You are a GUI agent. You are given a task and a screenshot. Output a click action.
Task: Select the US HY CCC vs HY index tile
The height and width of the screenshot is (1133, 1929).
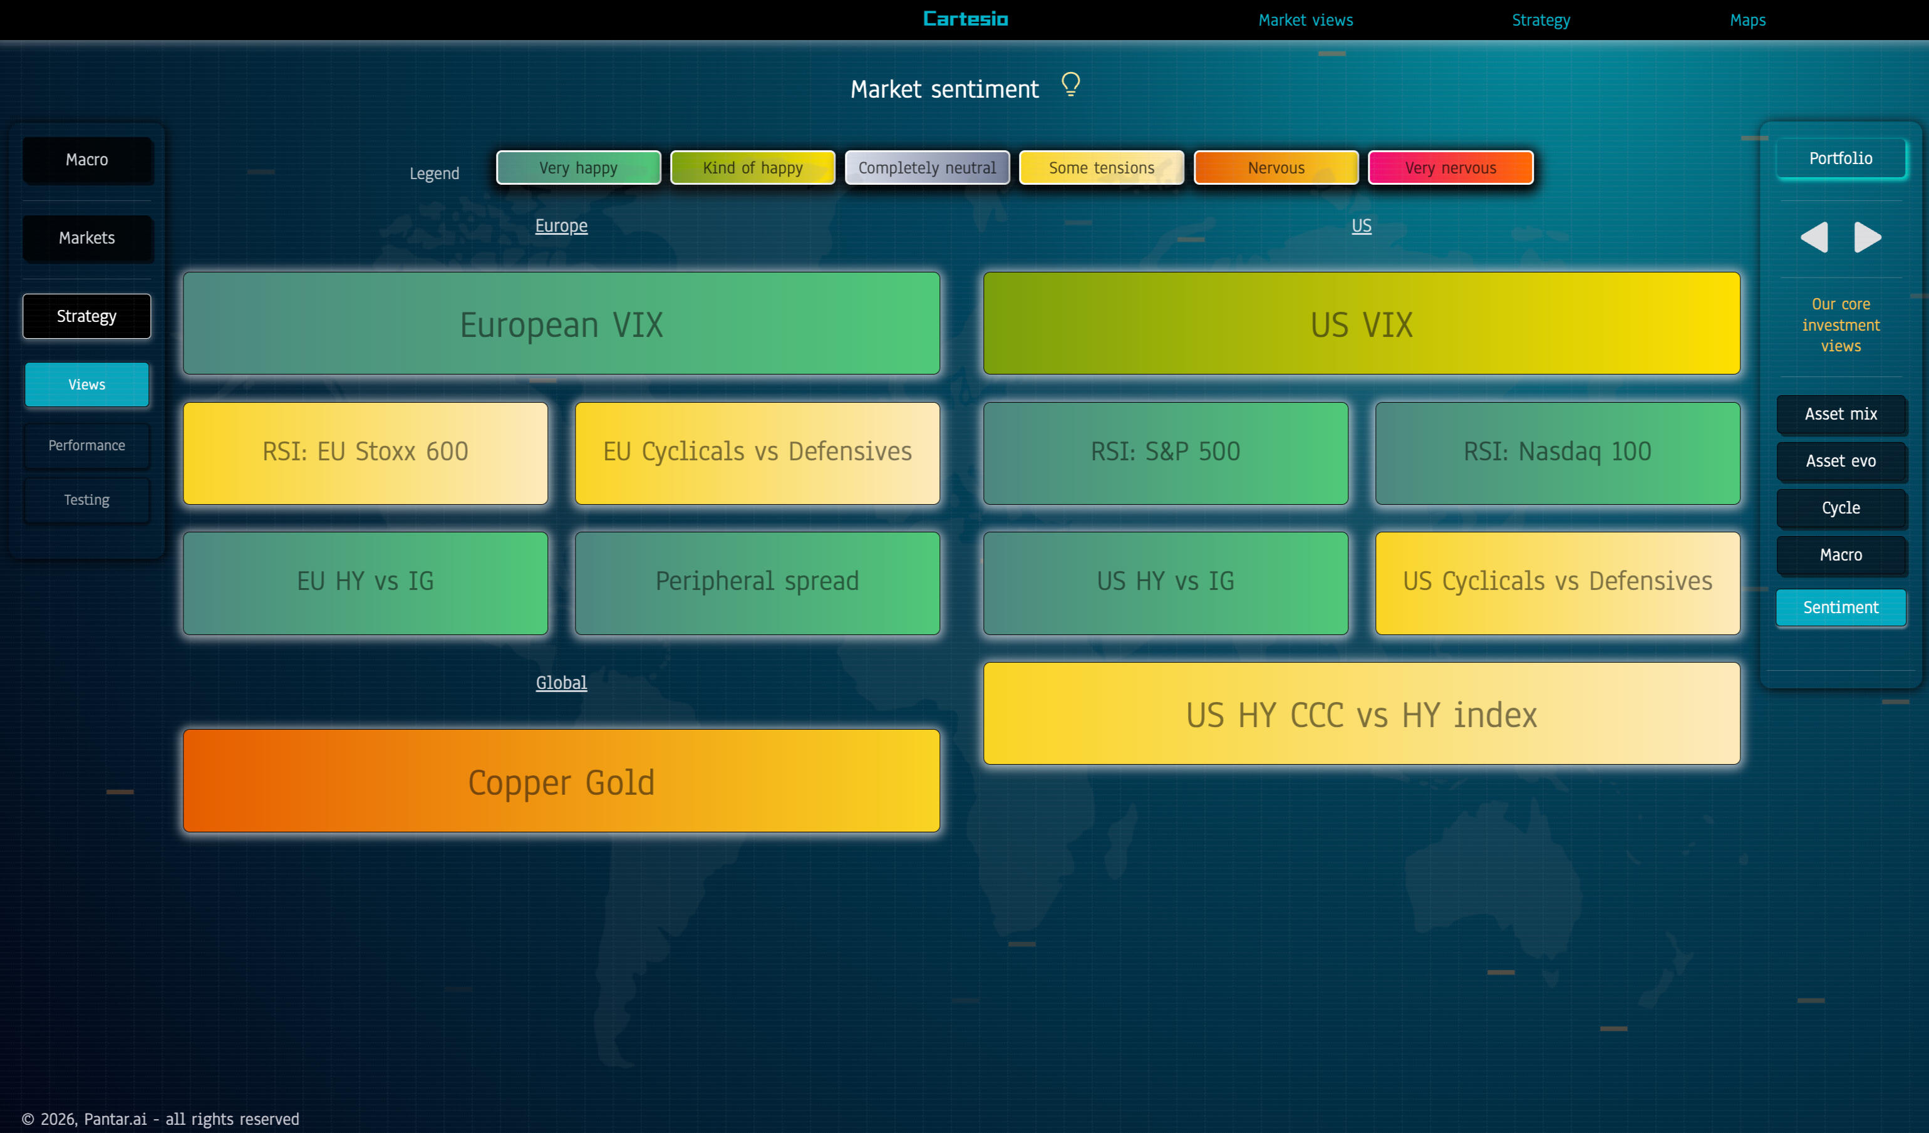click(1361, 714)
